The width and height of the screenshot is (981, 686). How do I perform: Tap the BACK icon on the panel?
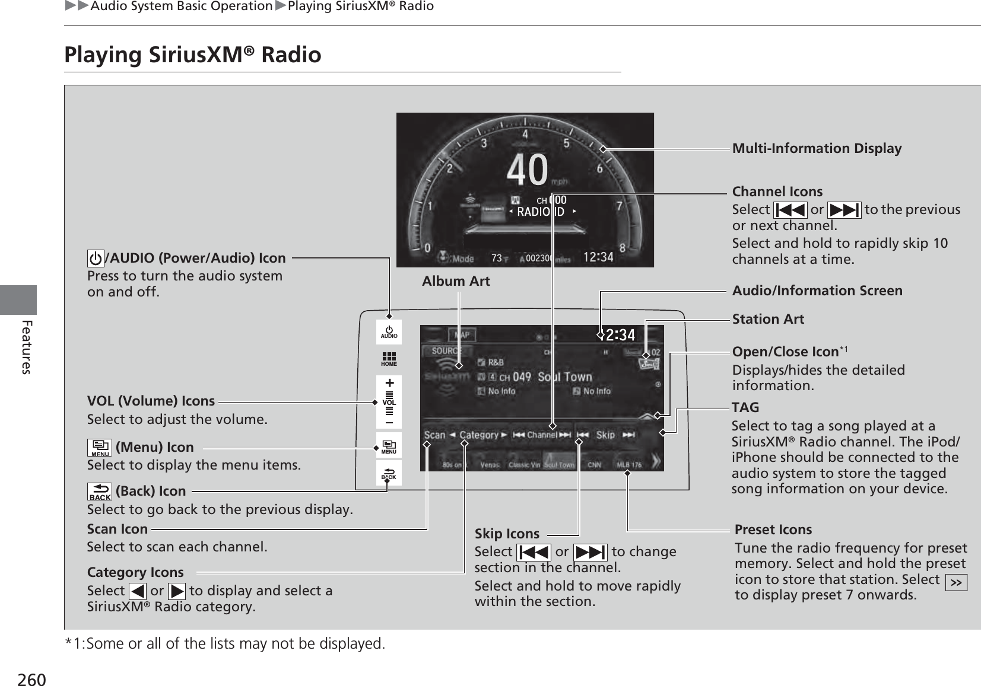coord(389,473)
